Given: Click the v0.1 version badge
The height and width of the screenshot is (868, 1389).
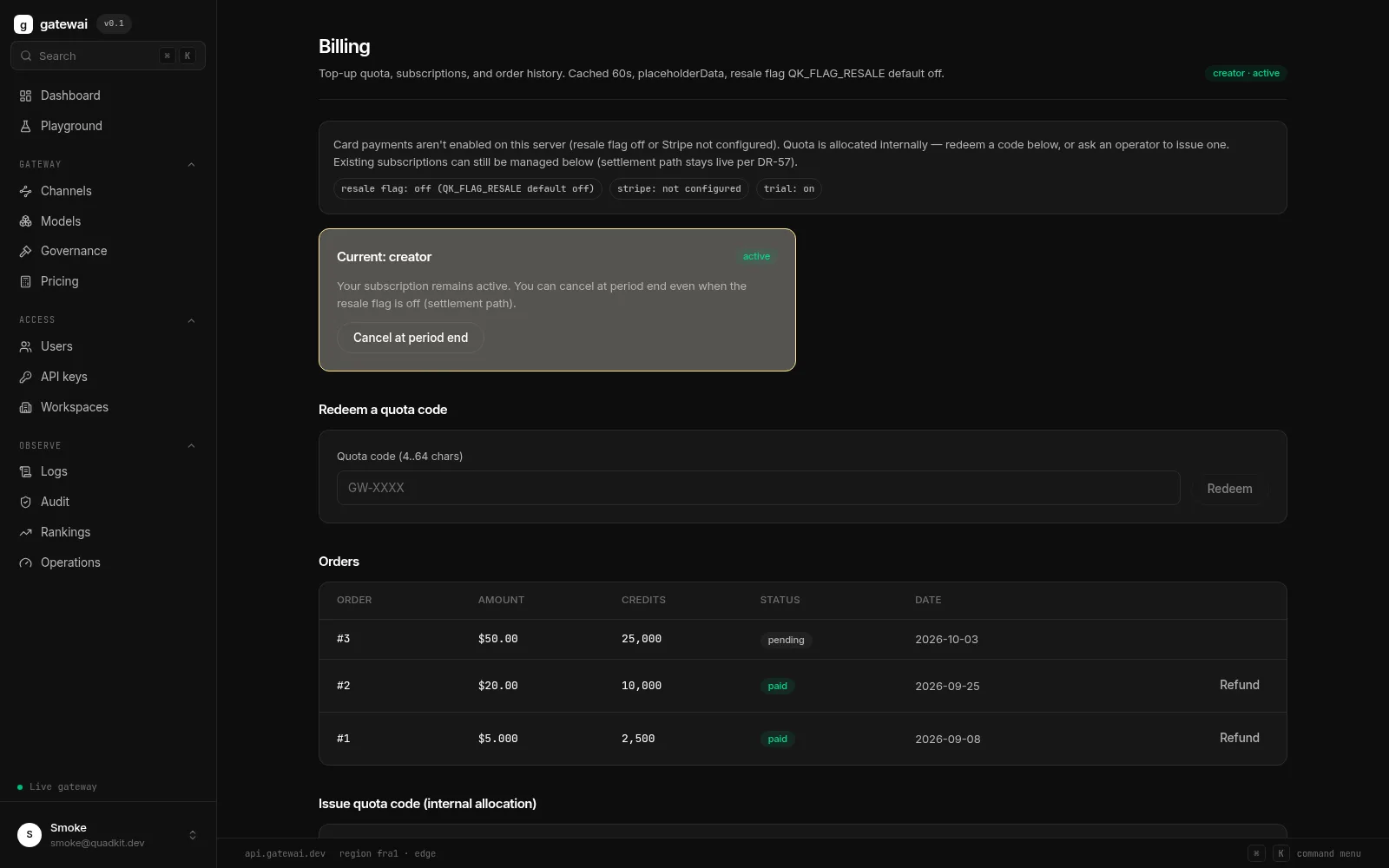Looking at the screenshot, I should tap(114, 23).
